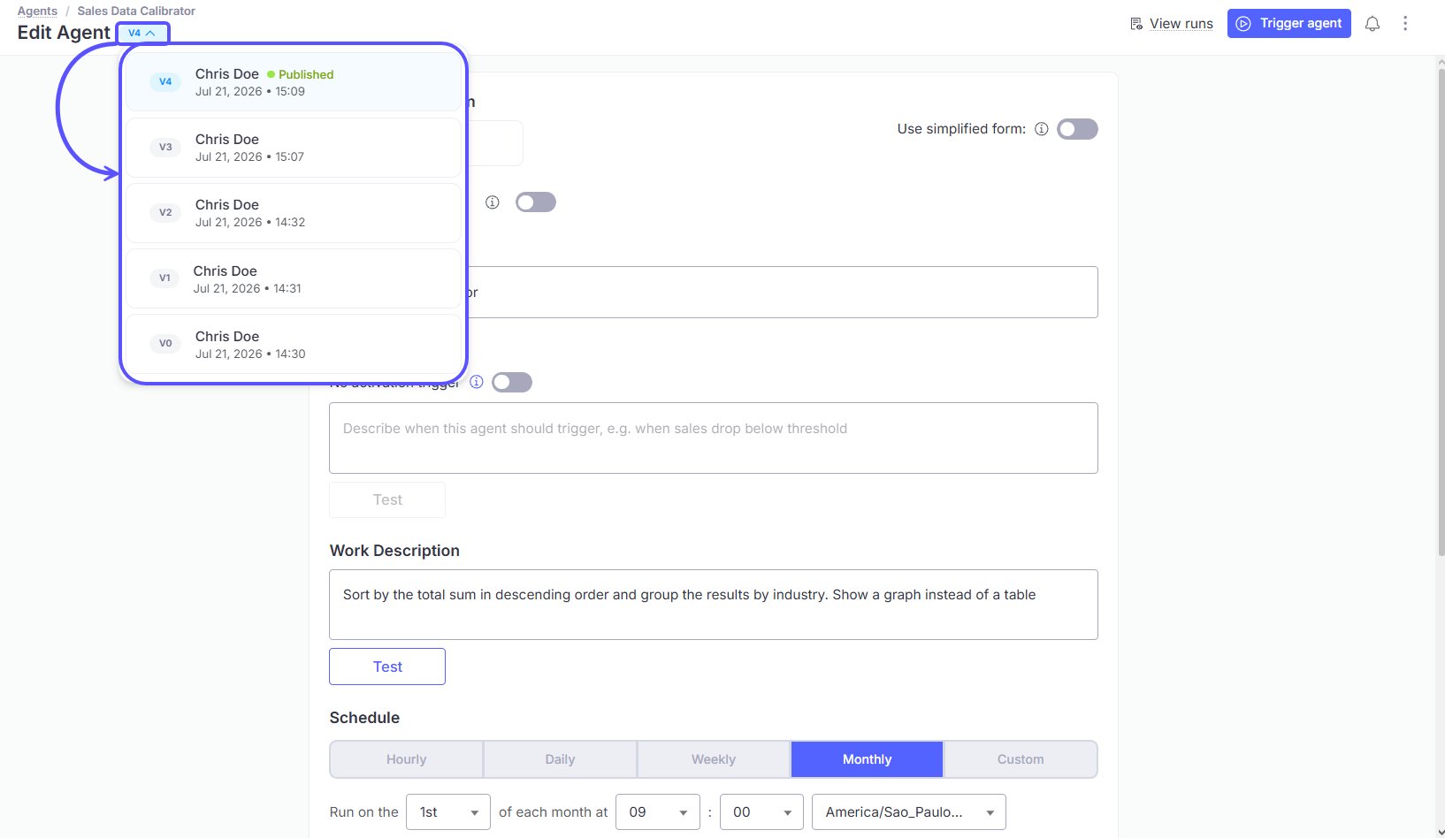The image size is (1445, 838).
Task: Open the minutes dropdown showing 00
Action: [761, 812]
